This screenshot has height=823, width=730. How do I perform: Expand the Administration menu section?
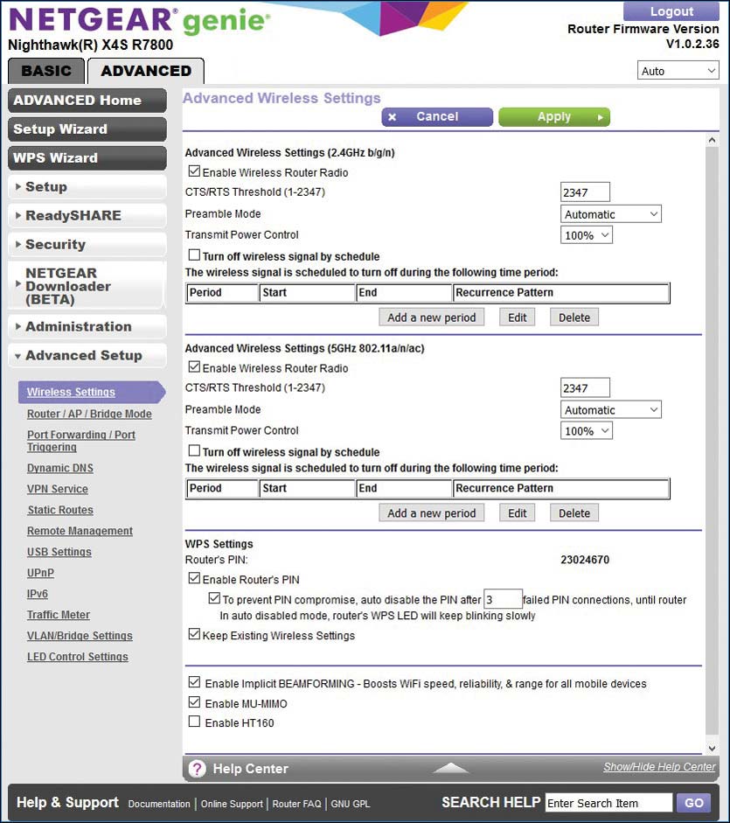(x=87, y=326)
